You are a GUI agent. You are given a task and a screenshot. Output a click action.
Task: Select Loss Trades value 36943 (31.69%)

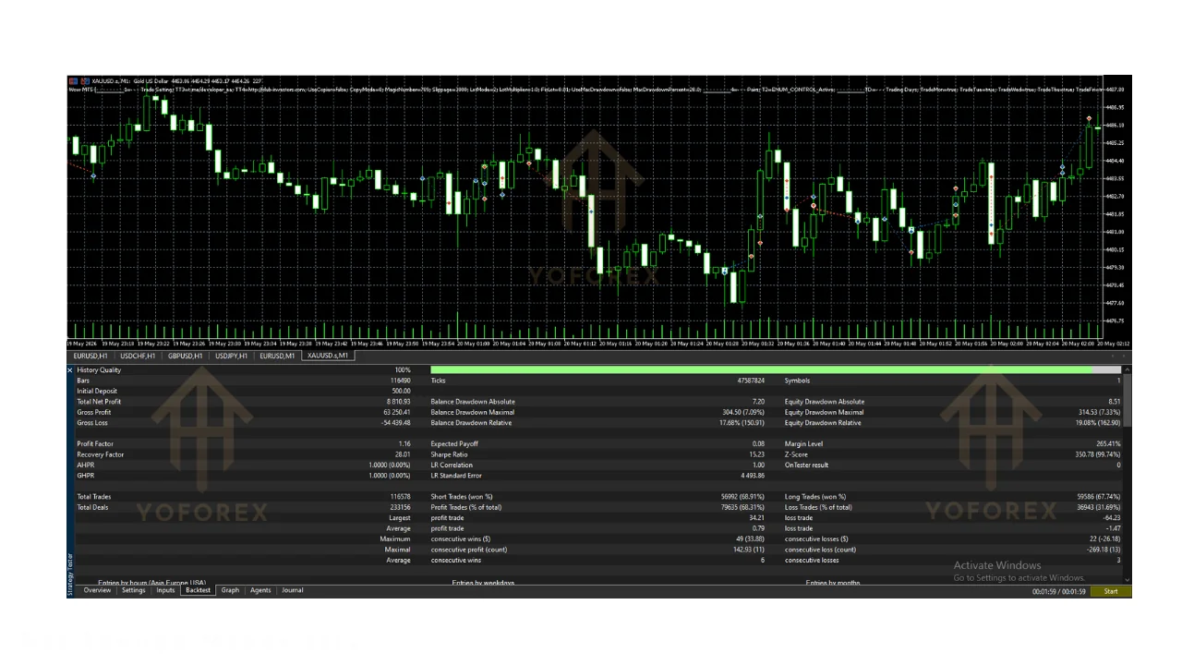1099,507
